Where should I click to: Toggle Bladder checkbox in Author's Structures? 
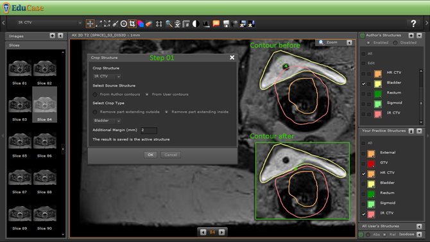point(363,83)
